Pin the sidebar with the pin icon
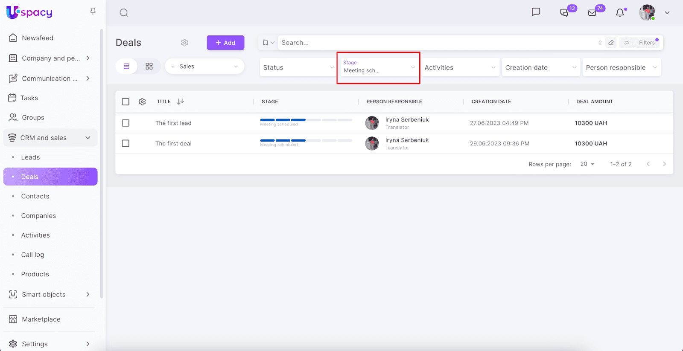This screenshot has width=683, height=351. coord(93,12)
